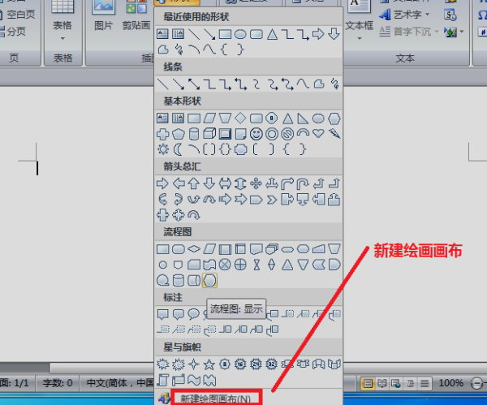
Task: Select the smiley face shape
Action: [x=256, y=134]
